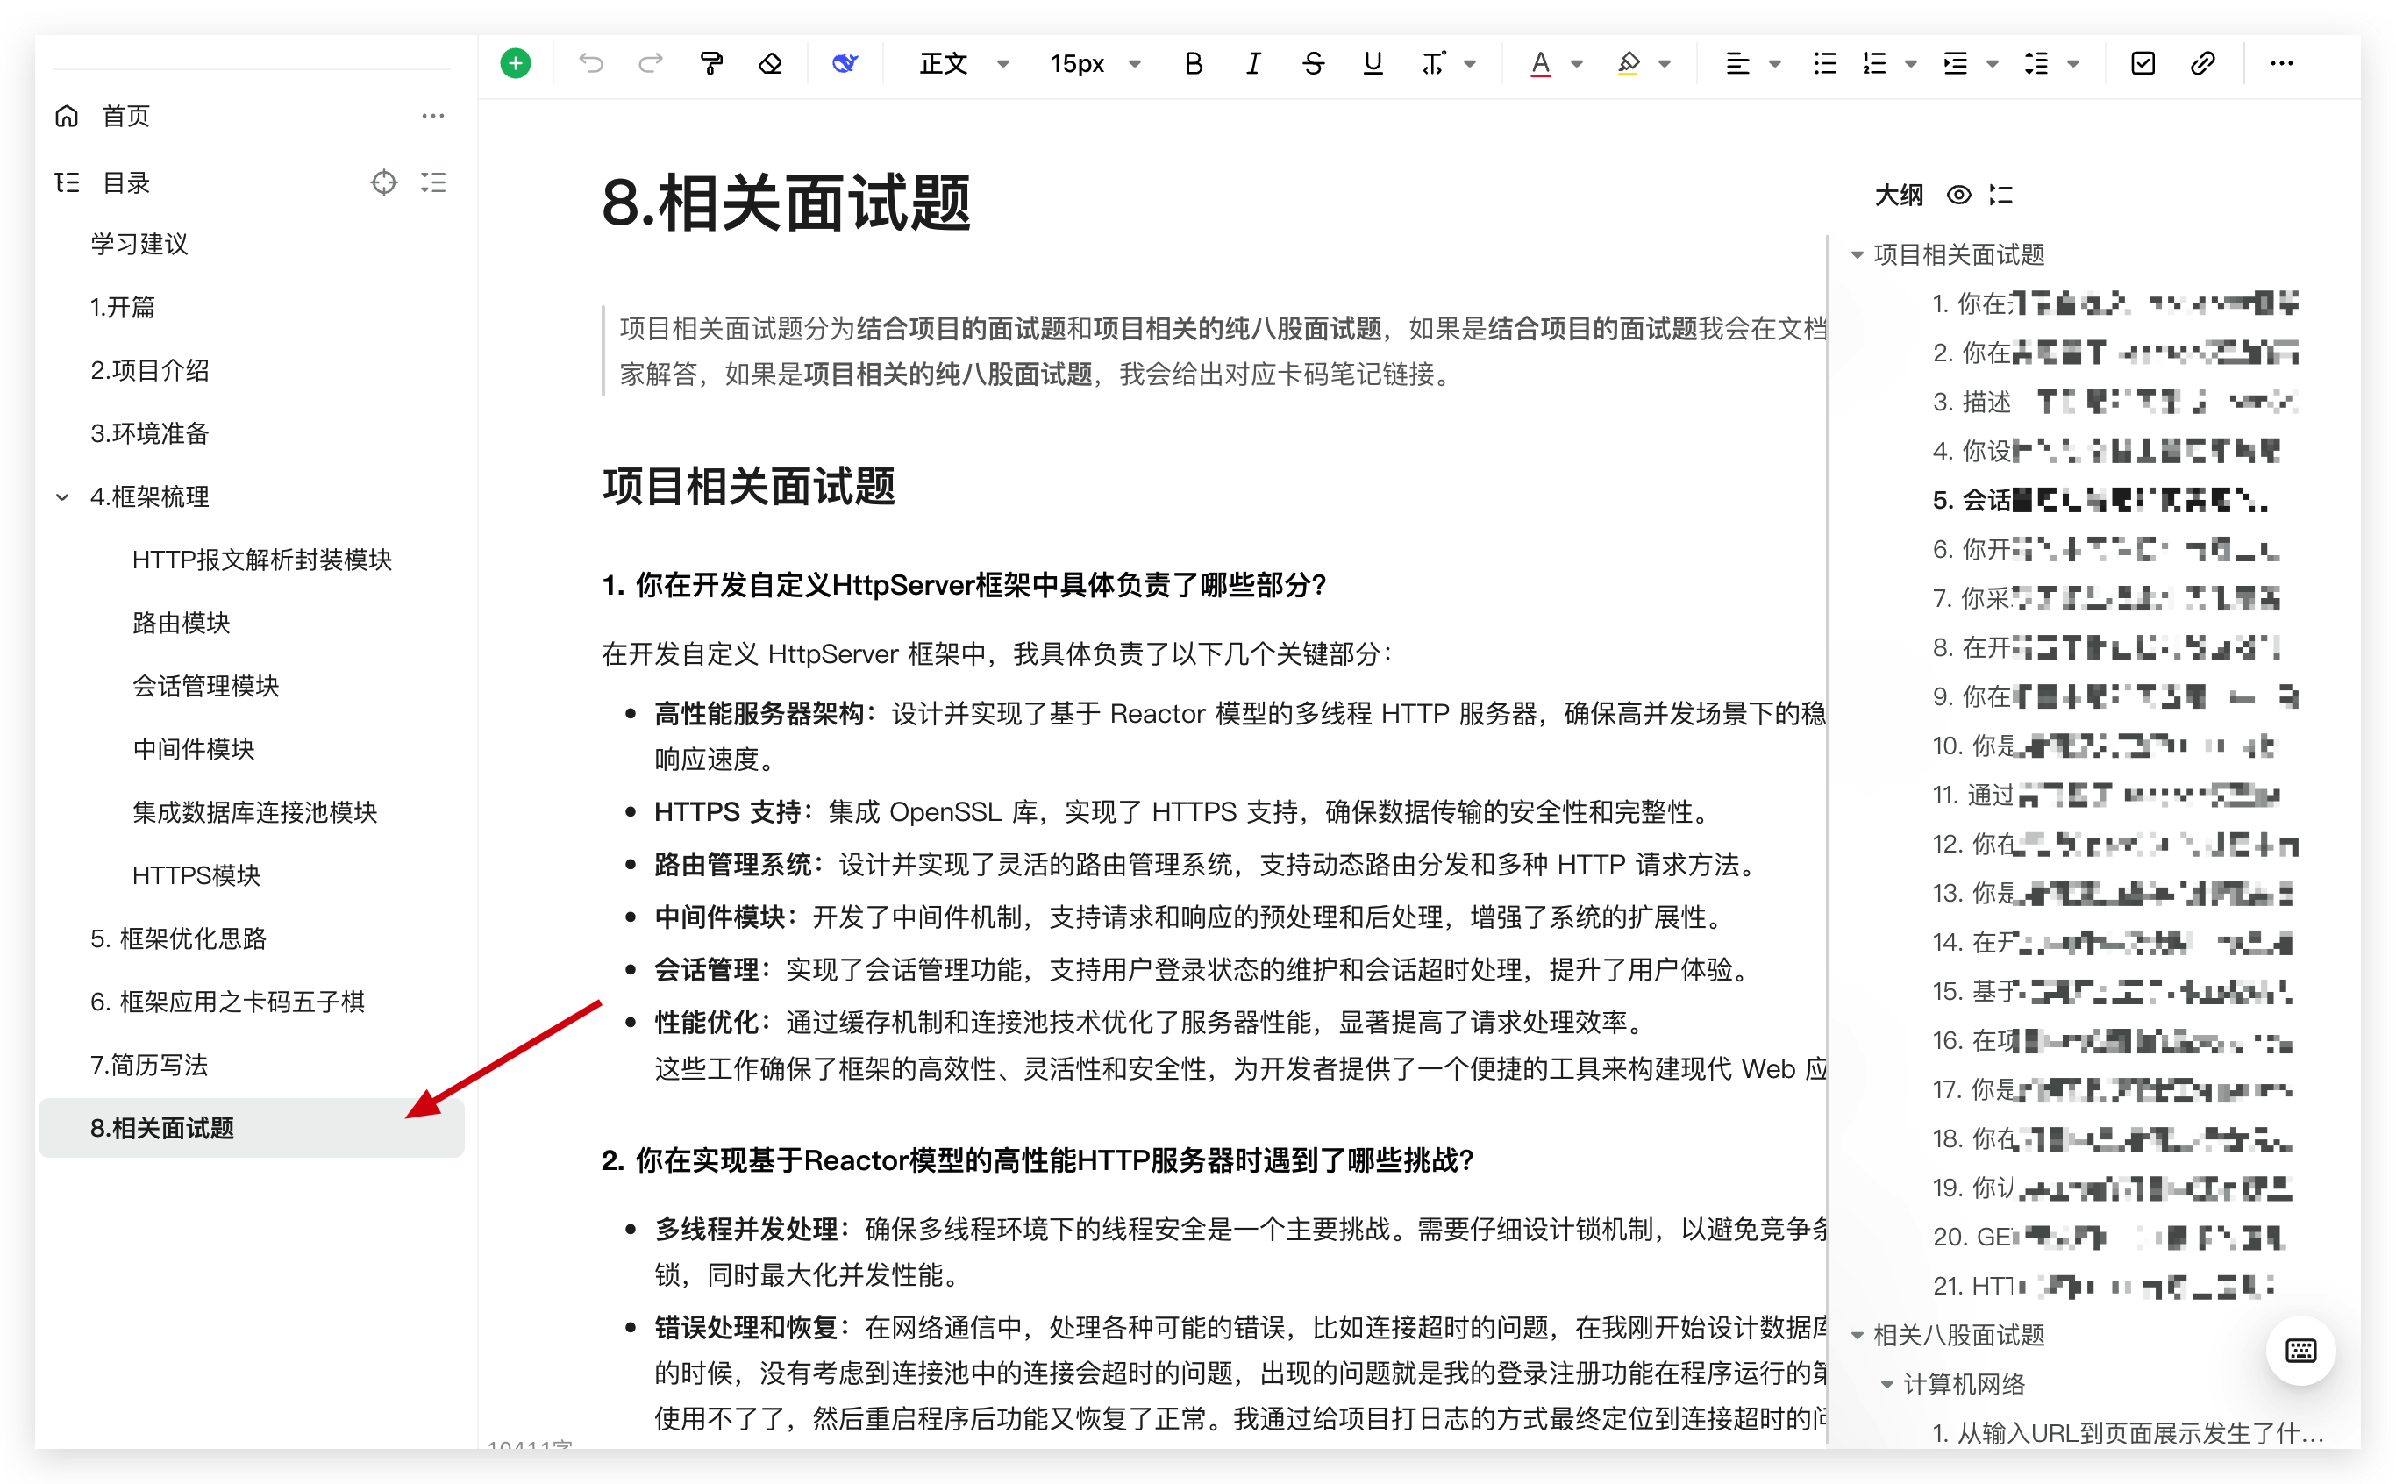Screen dimensions: 2396x1484
Task: Toggle outline visibility with the eye icon
Action: [1958, 196]
